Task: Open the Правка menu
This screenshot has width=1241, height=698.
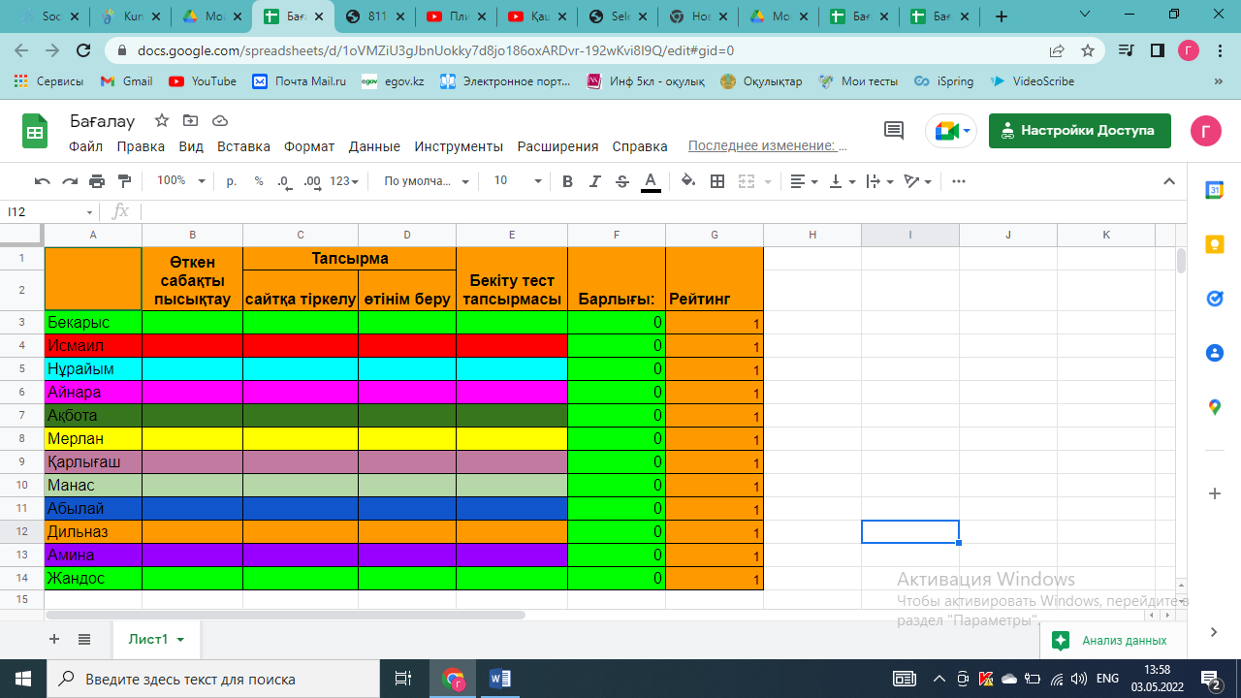Action: pyautogui.click(x=141, y=146)
